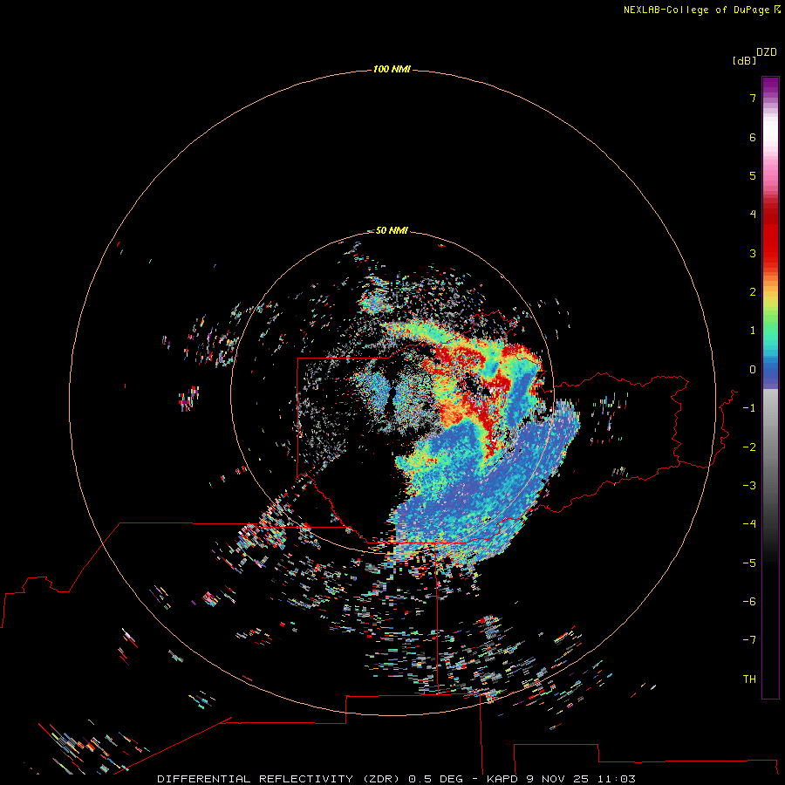Click the 100 NMI range ring label
This screenshot has width=785, height=785.
[392, 69]
